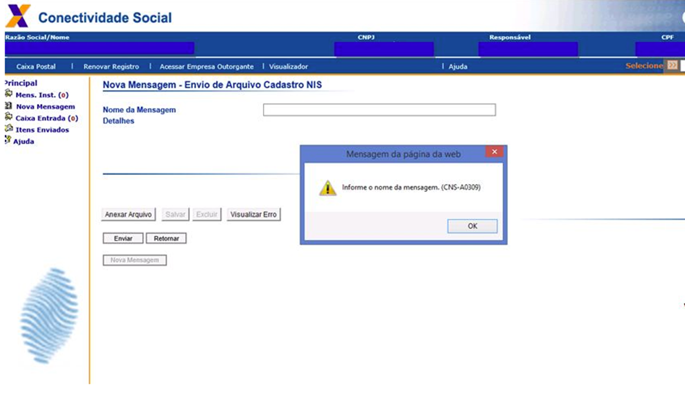Open Itens Enviados in sidebar
This screenshot has width=685, height=414.
tap(42, 130)
